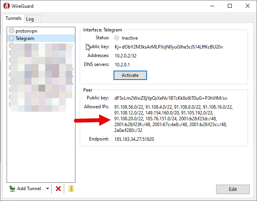Image resolution: width=257 pixels, height=201 pixels.
Task: Click the WireGuard logo in title bar
Action: pos(7,6)
